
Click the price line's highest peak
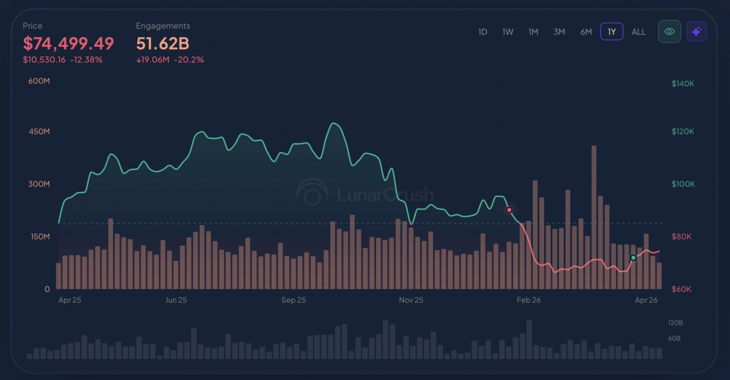[334, 123]
